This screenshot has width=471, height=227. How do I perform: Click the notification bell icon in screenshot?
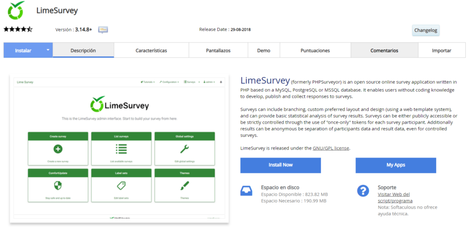(221, 82)
